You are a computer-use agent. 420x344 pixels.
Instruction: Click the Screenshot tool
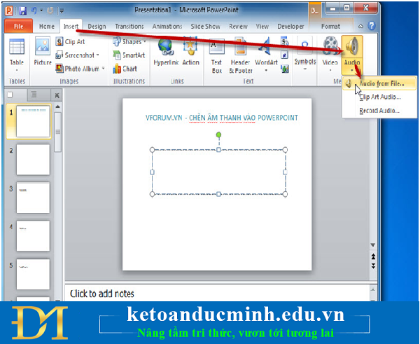tap(77, 55)
